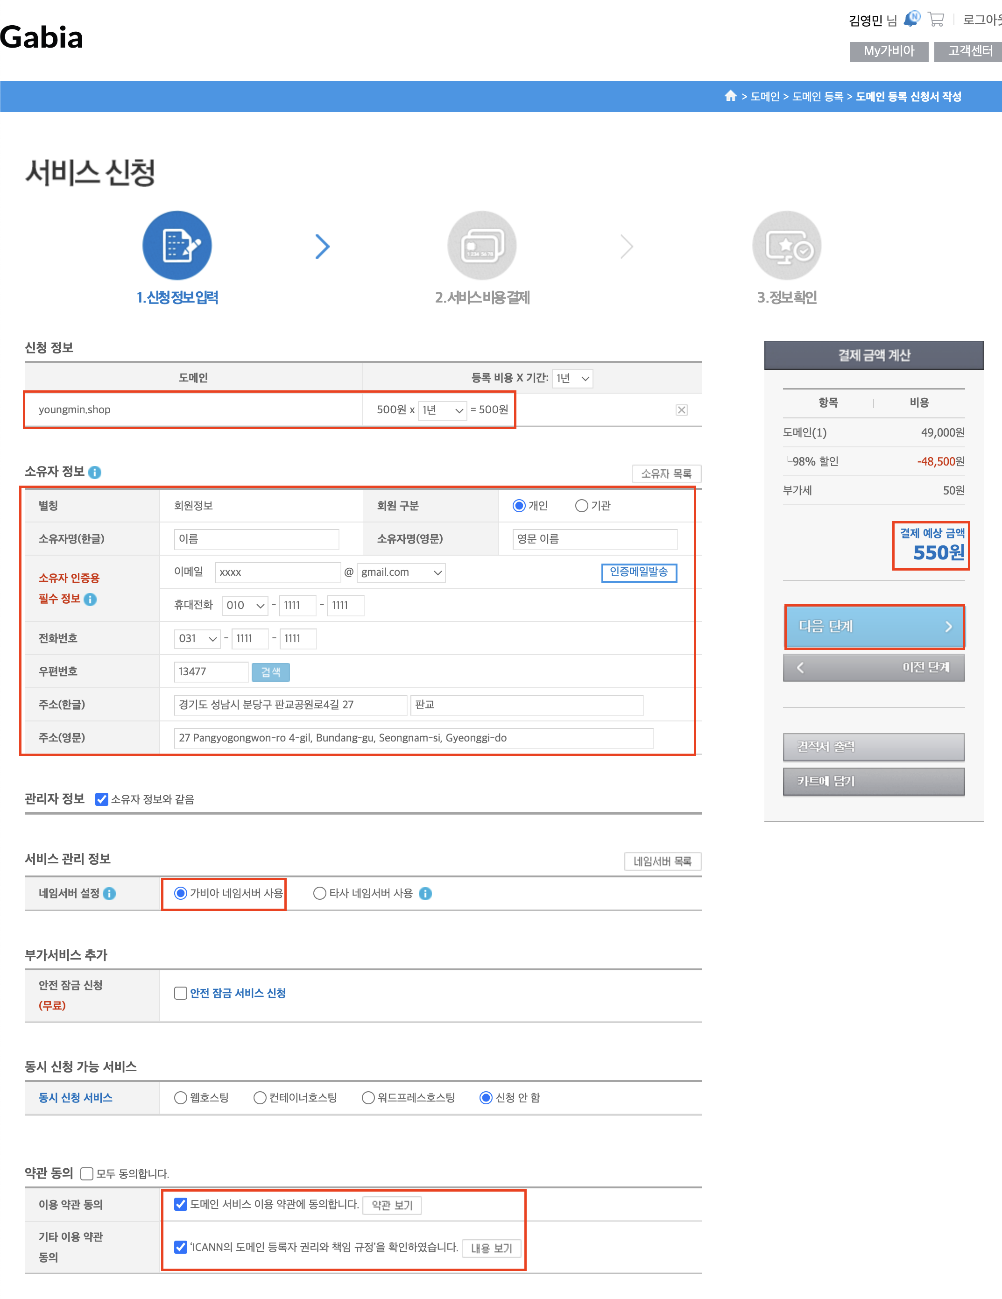Click info icon beside 네임서버 설정
1002x1299 pixels.
[109, 894]
